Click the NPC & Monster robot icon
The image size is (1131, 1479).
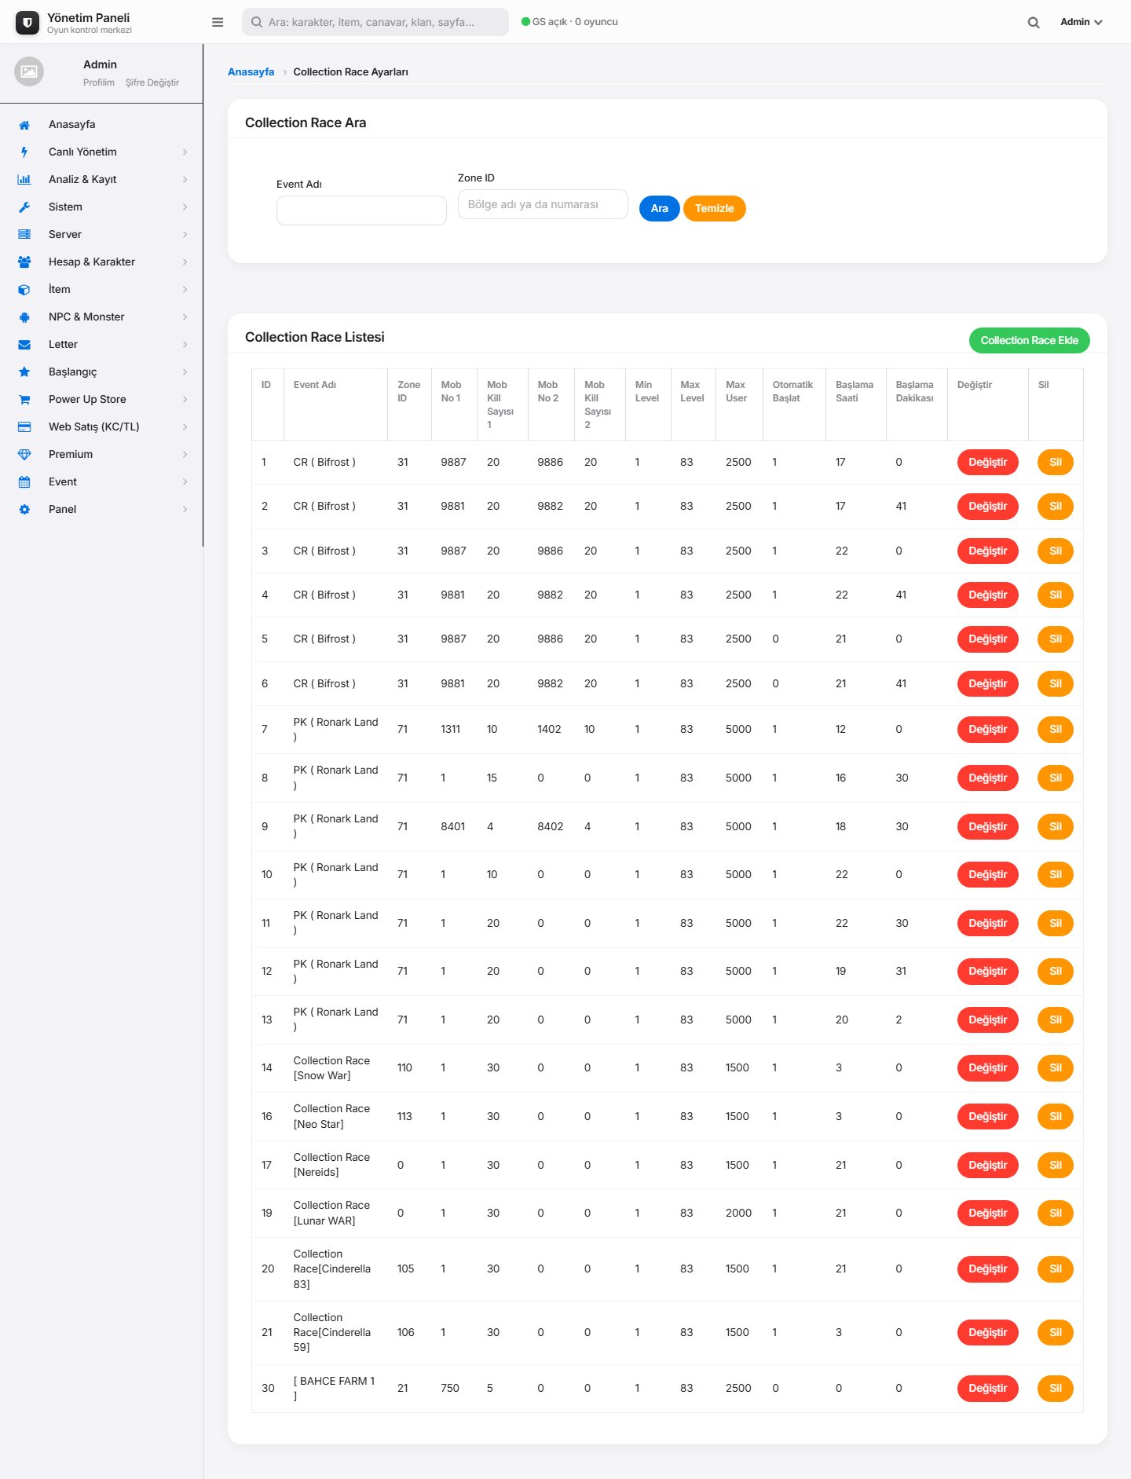click(24, 317)
